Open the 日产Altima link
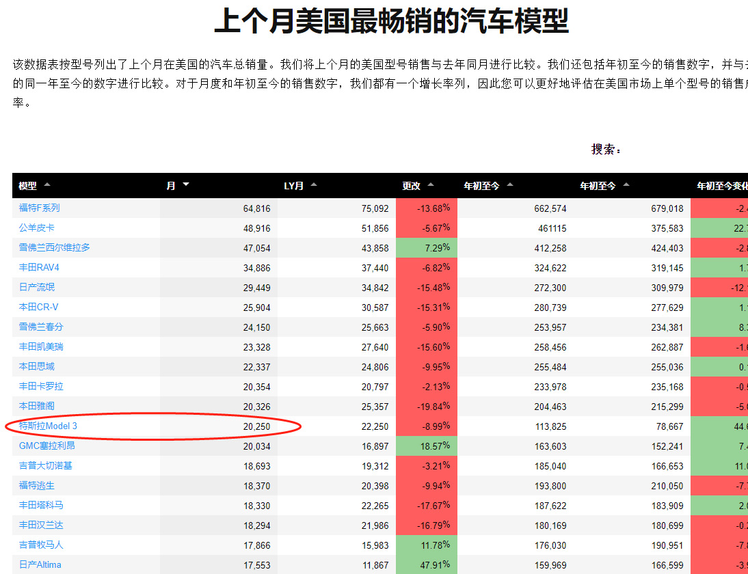The height and width of the screenshot is (574, 748). (40, 564)
